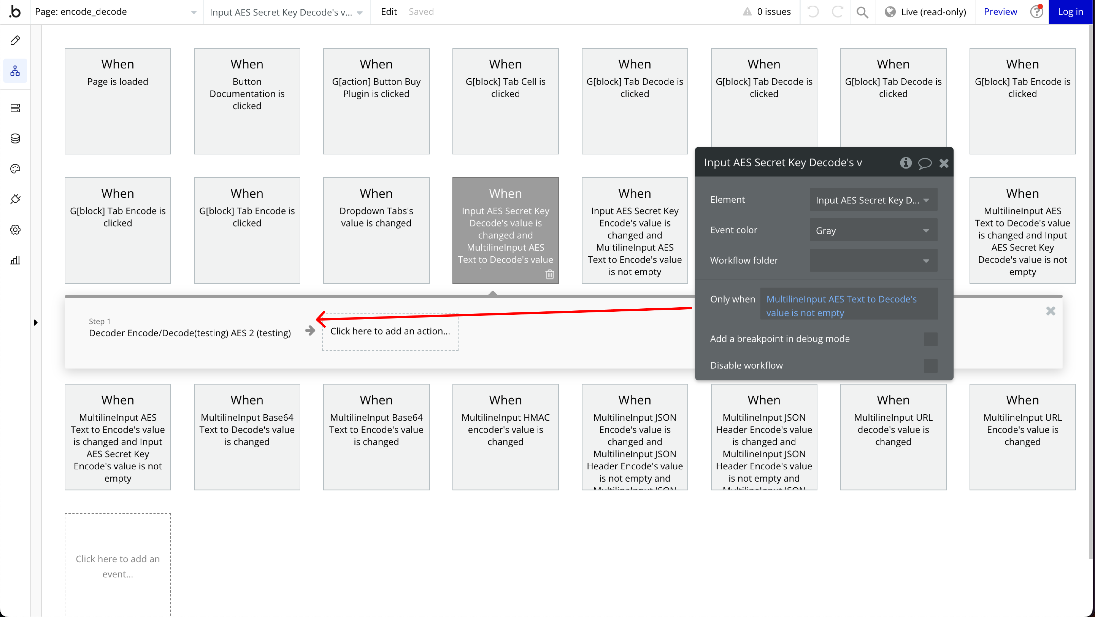Open the Backend workflows sidebar tab

click(15, 108)
